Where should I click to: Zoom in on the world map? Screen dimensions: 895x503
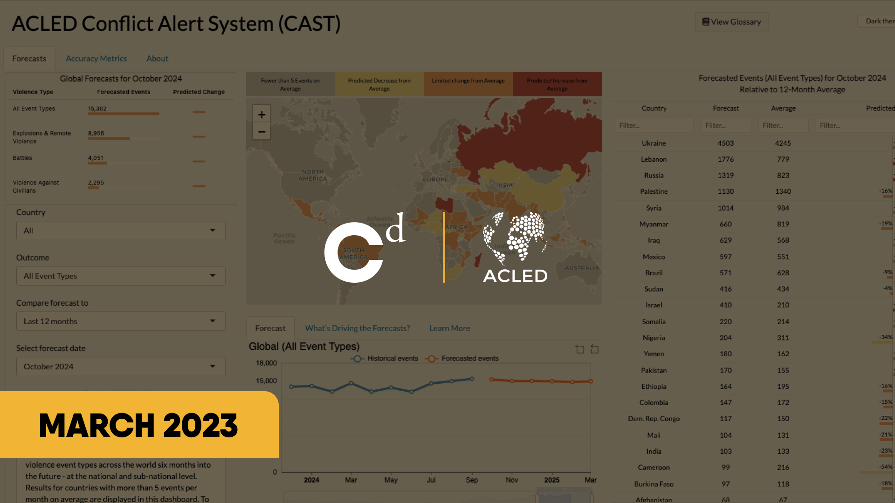[262, 115]
